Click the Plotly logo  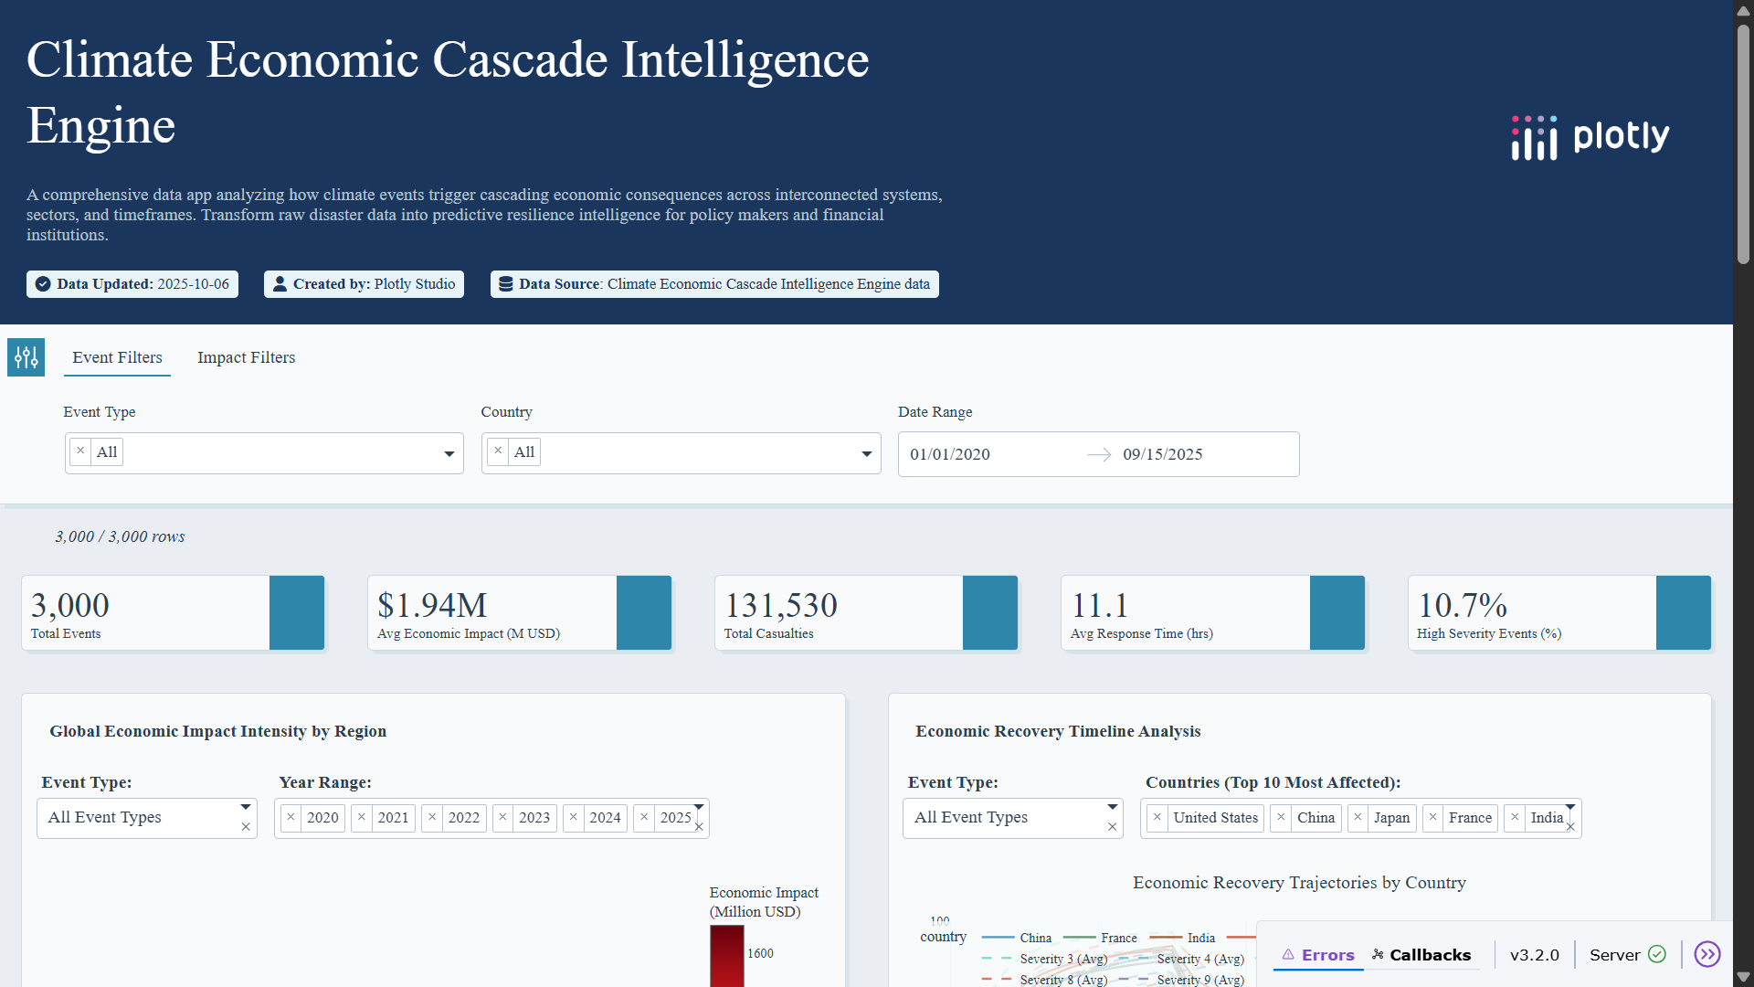(x=1590, y=137)
